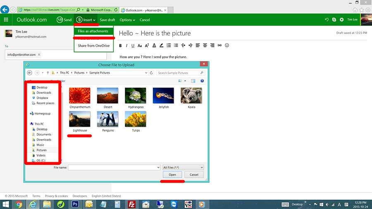This screenshot has width=372, height=209.
Task: Choose font color underlined A icon
Action: [154, 45]
